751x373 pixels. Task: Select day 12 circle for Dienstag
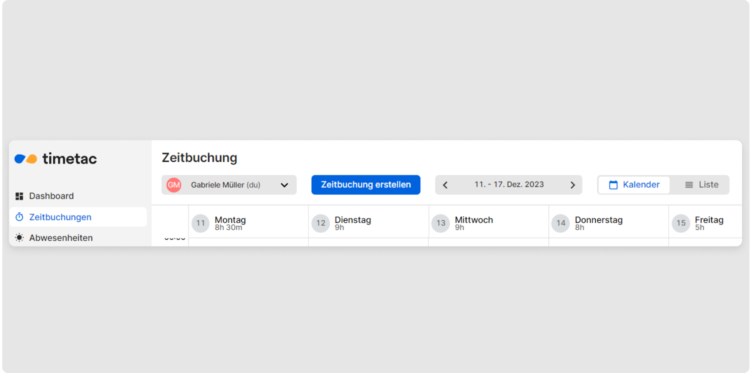click(x=321, y=223)
